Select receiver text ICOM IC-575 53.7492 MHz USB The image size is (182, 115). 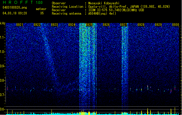(116, 10)
